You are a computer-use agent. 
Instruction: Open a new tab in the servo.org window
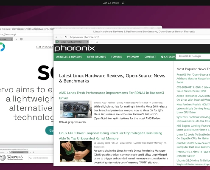pos(16,39)
